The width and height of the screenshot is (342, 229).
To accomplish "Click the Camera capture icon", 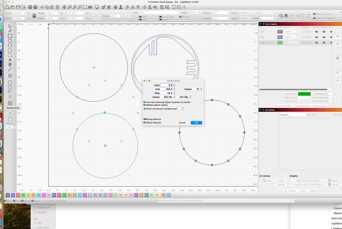I will (x=90, y=6).
